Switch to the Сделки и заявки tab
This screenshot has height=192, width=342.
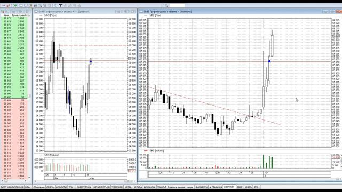(x=177, y=187)
